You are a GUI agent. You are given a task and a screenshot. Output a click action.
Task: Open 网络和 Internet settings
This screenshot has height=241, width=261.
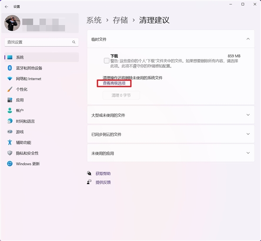(x=28, y=79)
